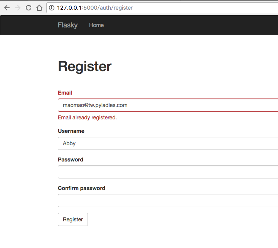The height and width of the screenshot is (248, 278).
Task: Click the Username label
Action: pyautogui.click(x=71, y=131)
